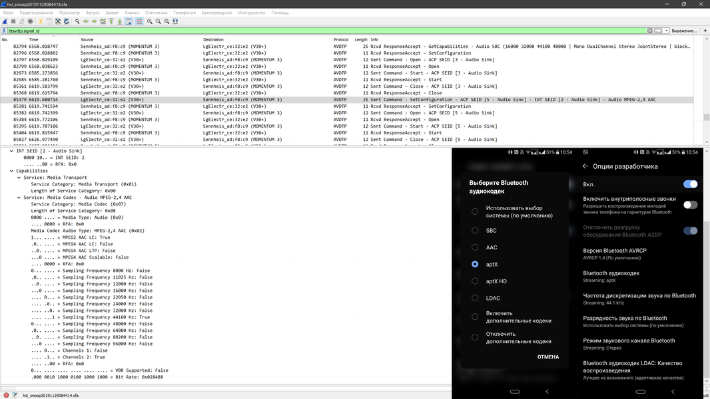Reload the capture file toolbar icon
This screenshot has width=710, height=399.
click(x=67, y=21)
